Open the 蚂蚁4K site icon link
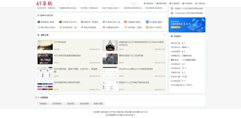241x118 pixels. click(82, 22)
